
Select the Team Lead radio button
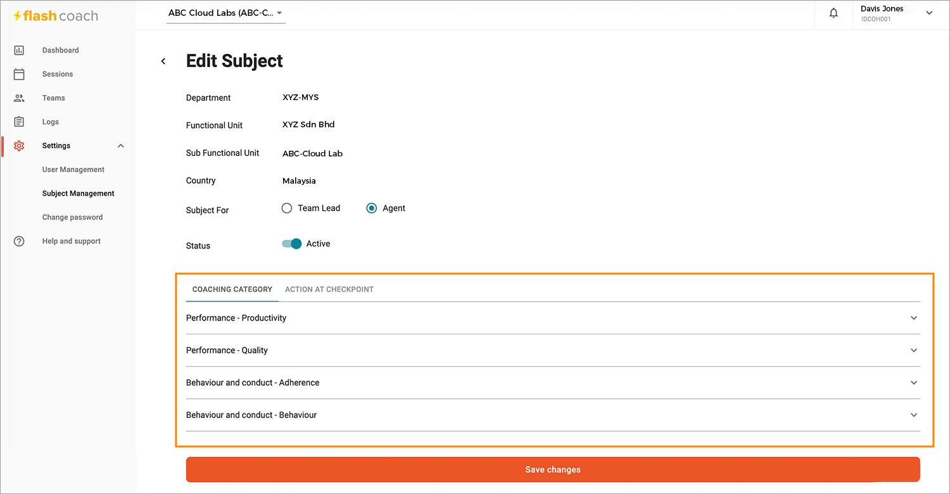pyautogui.click(x=287, y=208)
